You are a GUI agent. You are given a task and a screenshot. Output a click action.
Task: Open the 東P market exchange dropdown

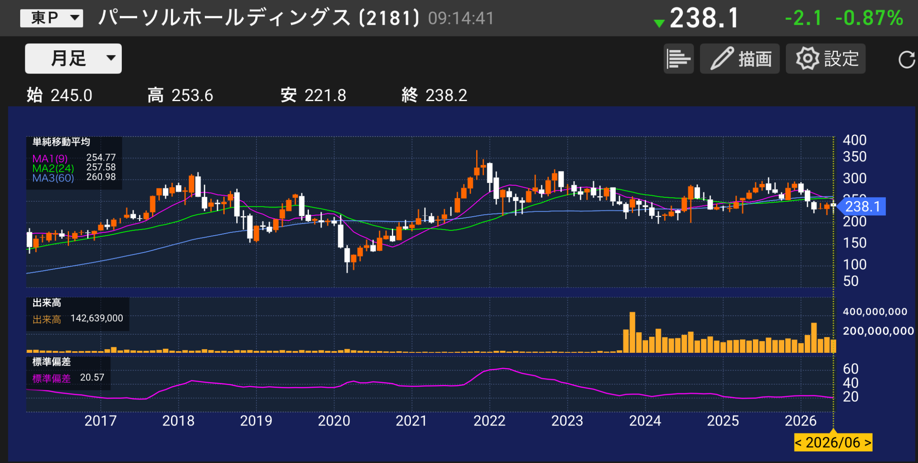pos(52,18)
